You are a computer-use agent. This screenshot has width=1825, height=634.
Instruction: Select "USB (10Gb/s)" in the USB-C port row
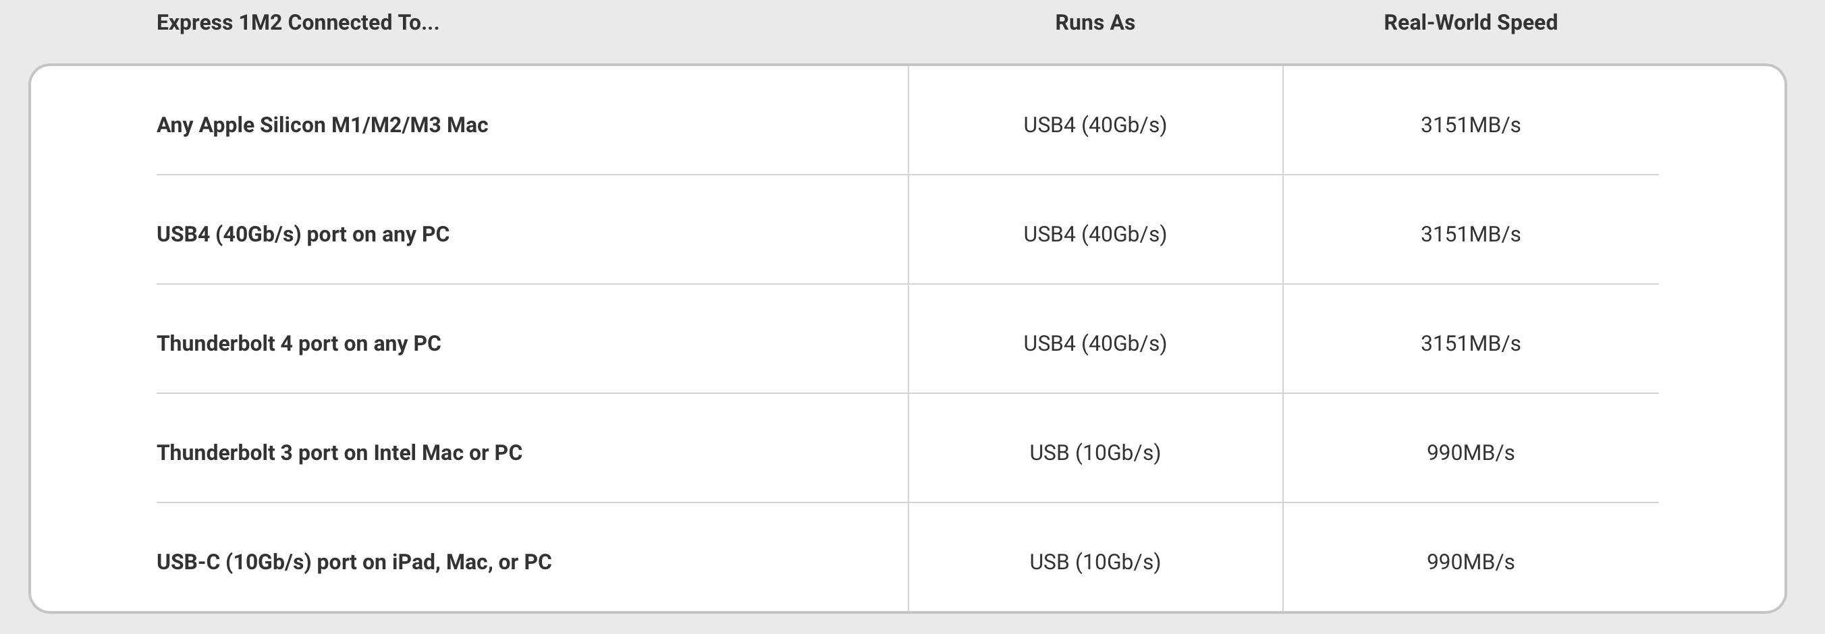click(1095, 562)
